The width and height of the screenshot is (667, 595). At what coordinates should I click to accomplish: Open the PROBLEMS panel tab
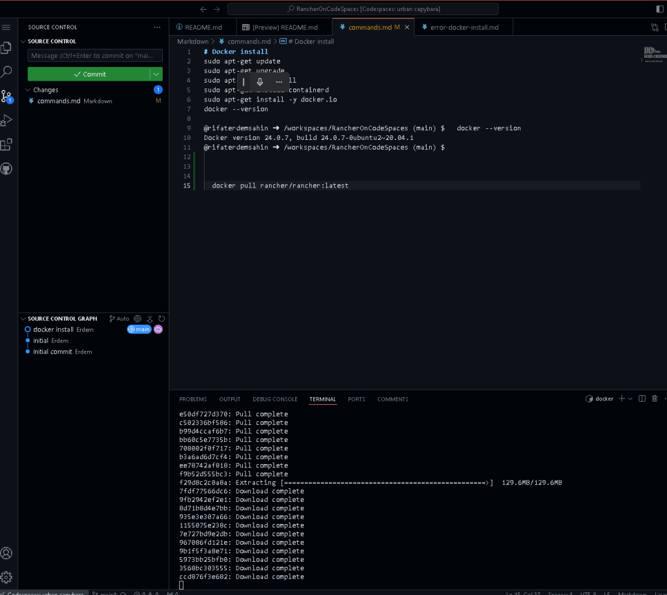(193, 399)
